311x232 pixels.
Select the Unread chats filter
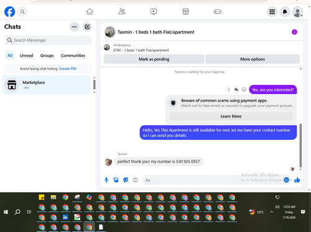pos(26,55)
